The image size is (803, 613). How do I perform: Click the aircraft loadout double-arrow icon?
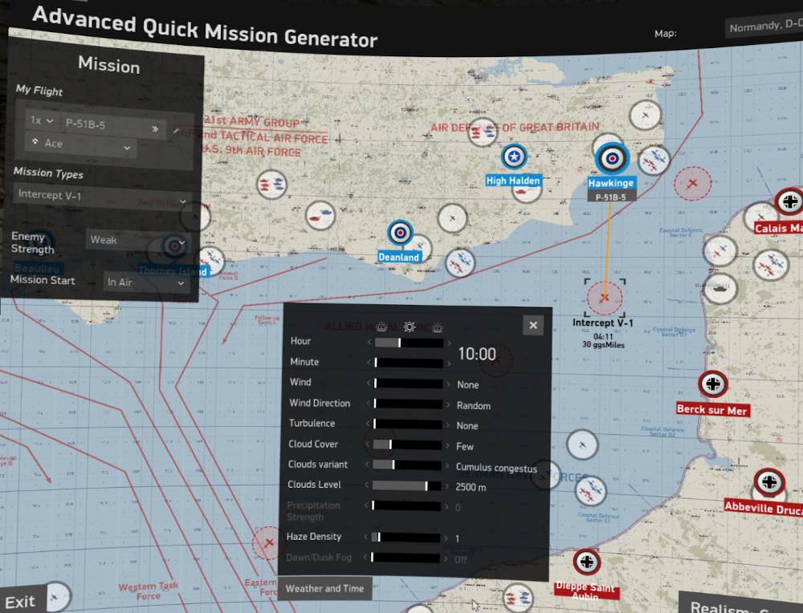pyautogui.click(x=155, y=129)
